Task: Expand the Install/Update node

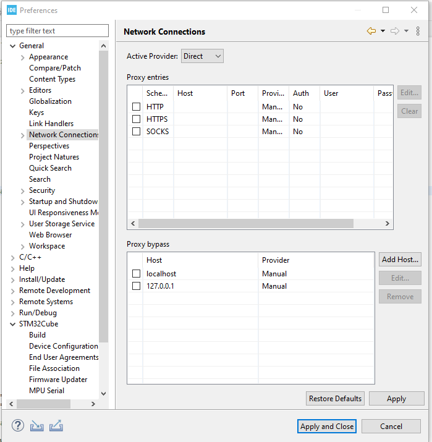Action: pyautogui.click(x=13, y=280)
